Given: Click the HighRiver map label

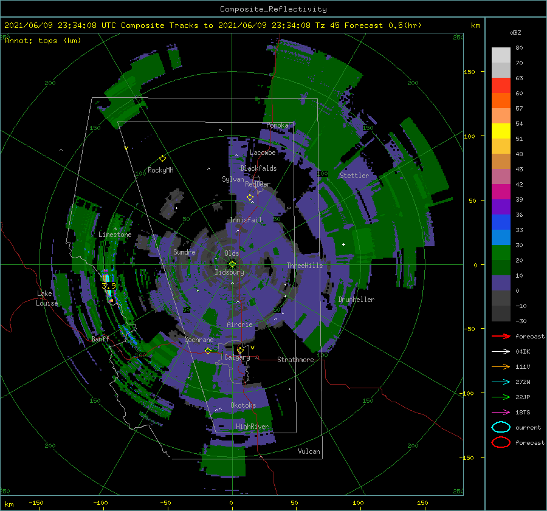Looking at the screenshot, I should pyautogui.click(x=252, y=427).
